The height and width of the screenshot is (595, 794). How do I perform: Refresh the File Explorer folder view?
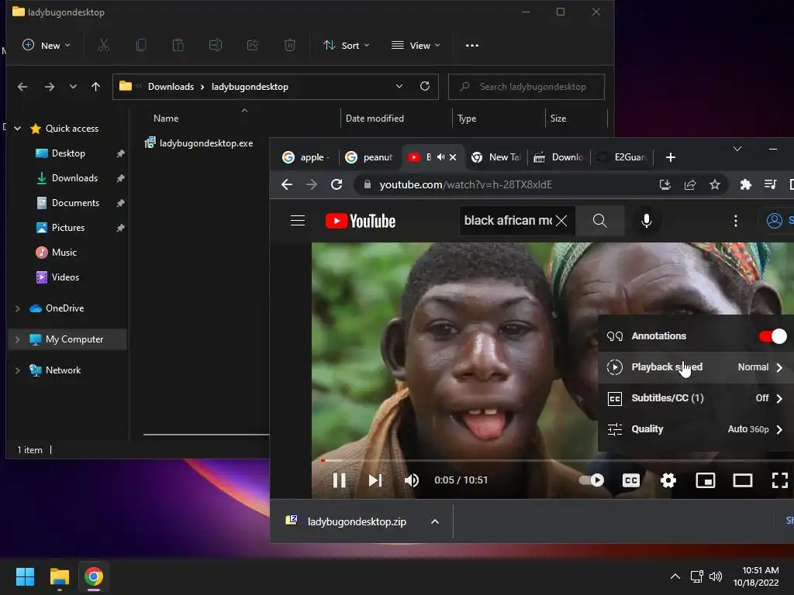(425, 86)
